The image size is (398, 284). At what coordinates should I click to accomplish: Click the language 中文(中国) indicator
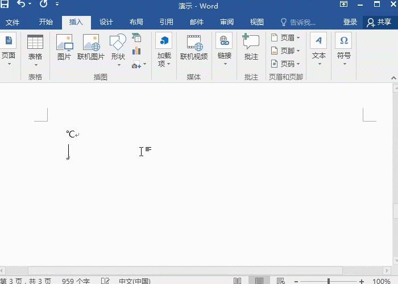tap(135, 281)
